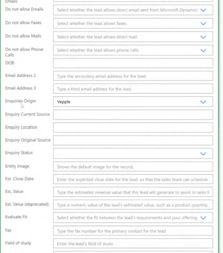Click the Entity Image field
223x253 pixels.
[133, 166]
